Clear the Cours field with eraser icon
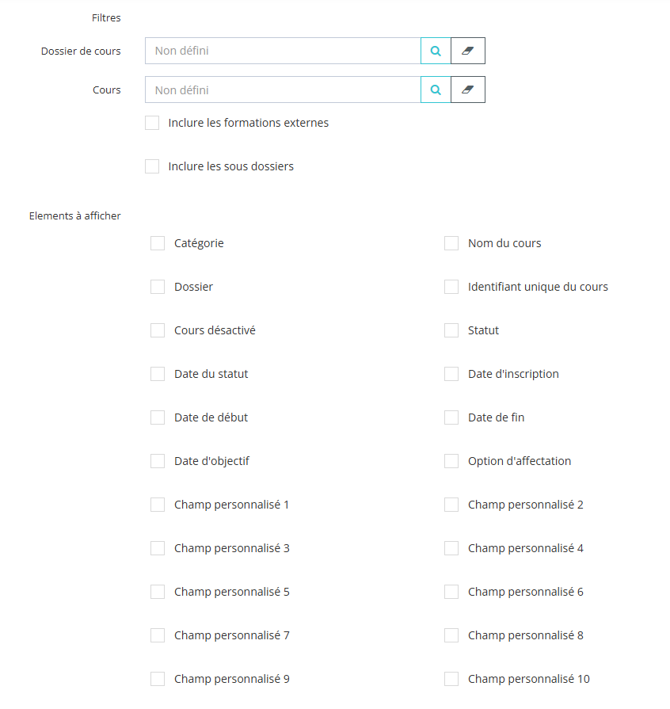The height and width of the screenshot is (709, 670). click(467, 90)
